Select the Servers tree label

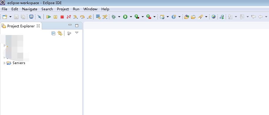pyautogui.click(x=19, y=63)
